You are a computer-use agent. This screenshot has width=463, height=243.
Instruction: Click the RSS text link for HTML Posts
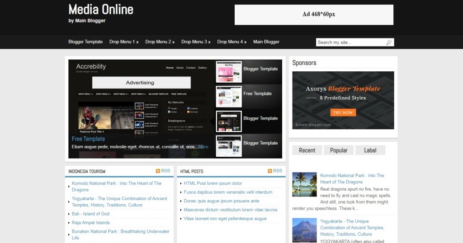point(278,171)
